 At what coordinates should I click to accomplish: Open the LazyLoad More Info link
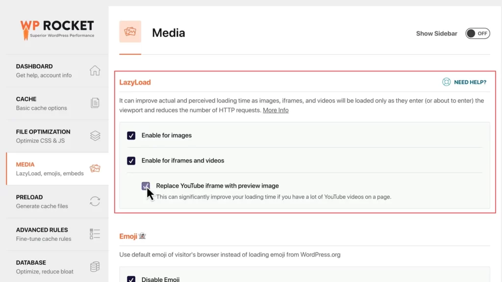(x=276, y=110)
